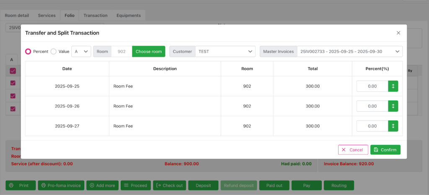429x195 pixels.
Task: Click the Check out button
Action: [170, 185]
